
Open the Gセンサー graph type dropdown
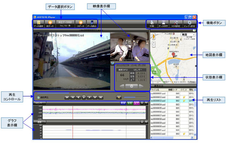point(40,103)
